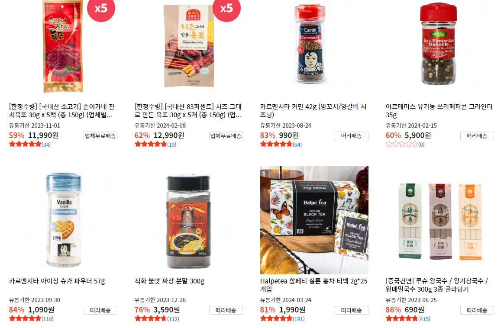Image resolution: width=504 pixels, height=328 pixels.
Task: Click the 업체무료배송 badge on 11,990원 jerky
Action: [x=100, y=136]
